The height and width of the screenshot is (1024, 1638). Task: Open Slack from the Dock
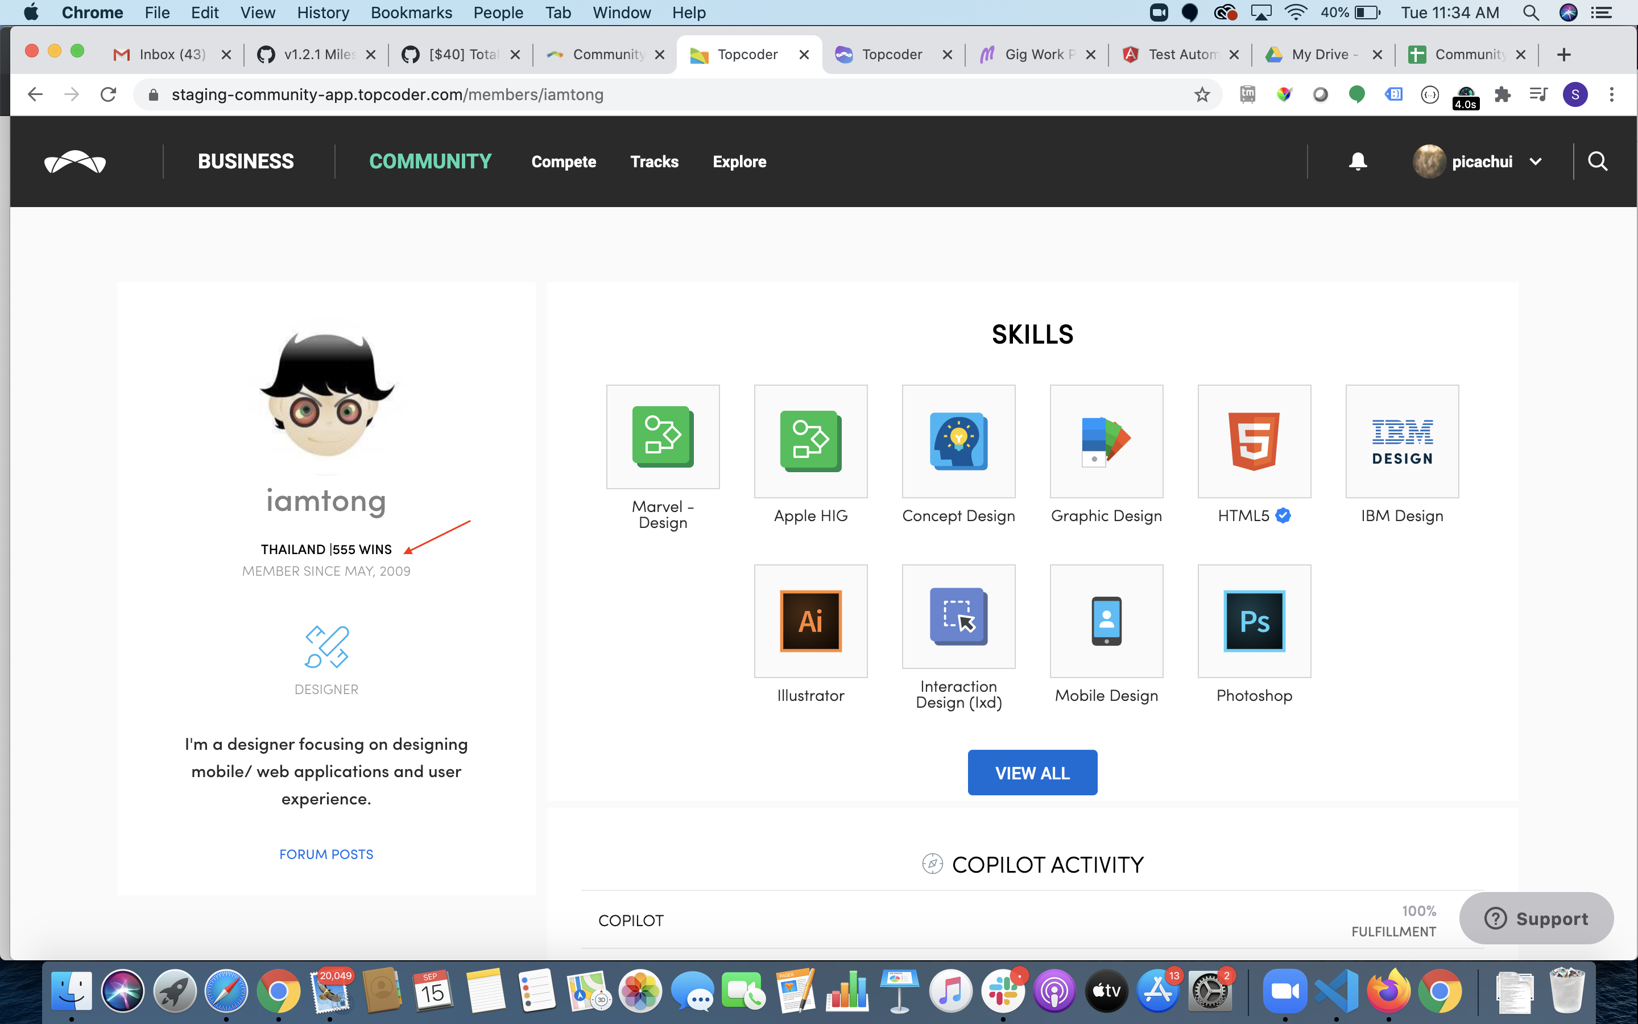1003,992
